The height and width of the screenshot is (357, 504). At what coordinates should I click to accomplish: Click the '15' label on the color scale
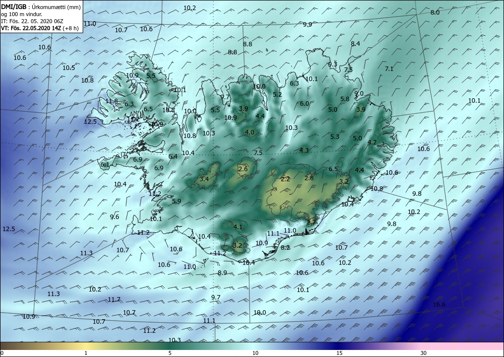pos(339,353)
